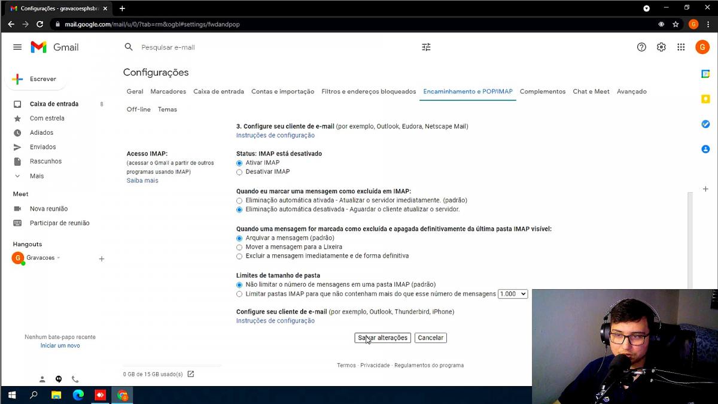Select Limitar pastas IMAP radio option
718x404 pixels.
pos(239,294)
